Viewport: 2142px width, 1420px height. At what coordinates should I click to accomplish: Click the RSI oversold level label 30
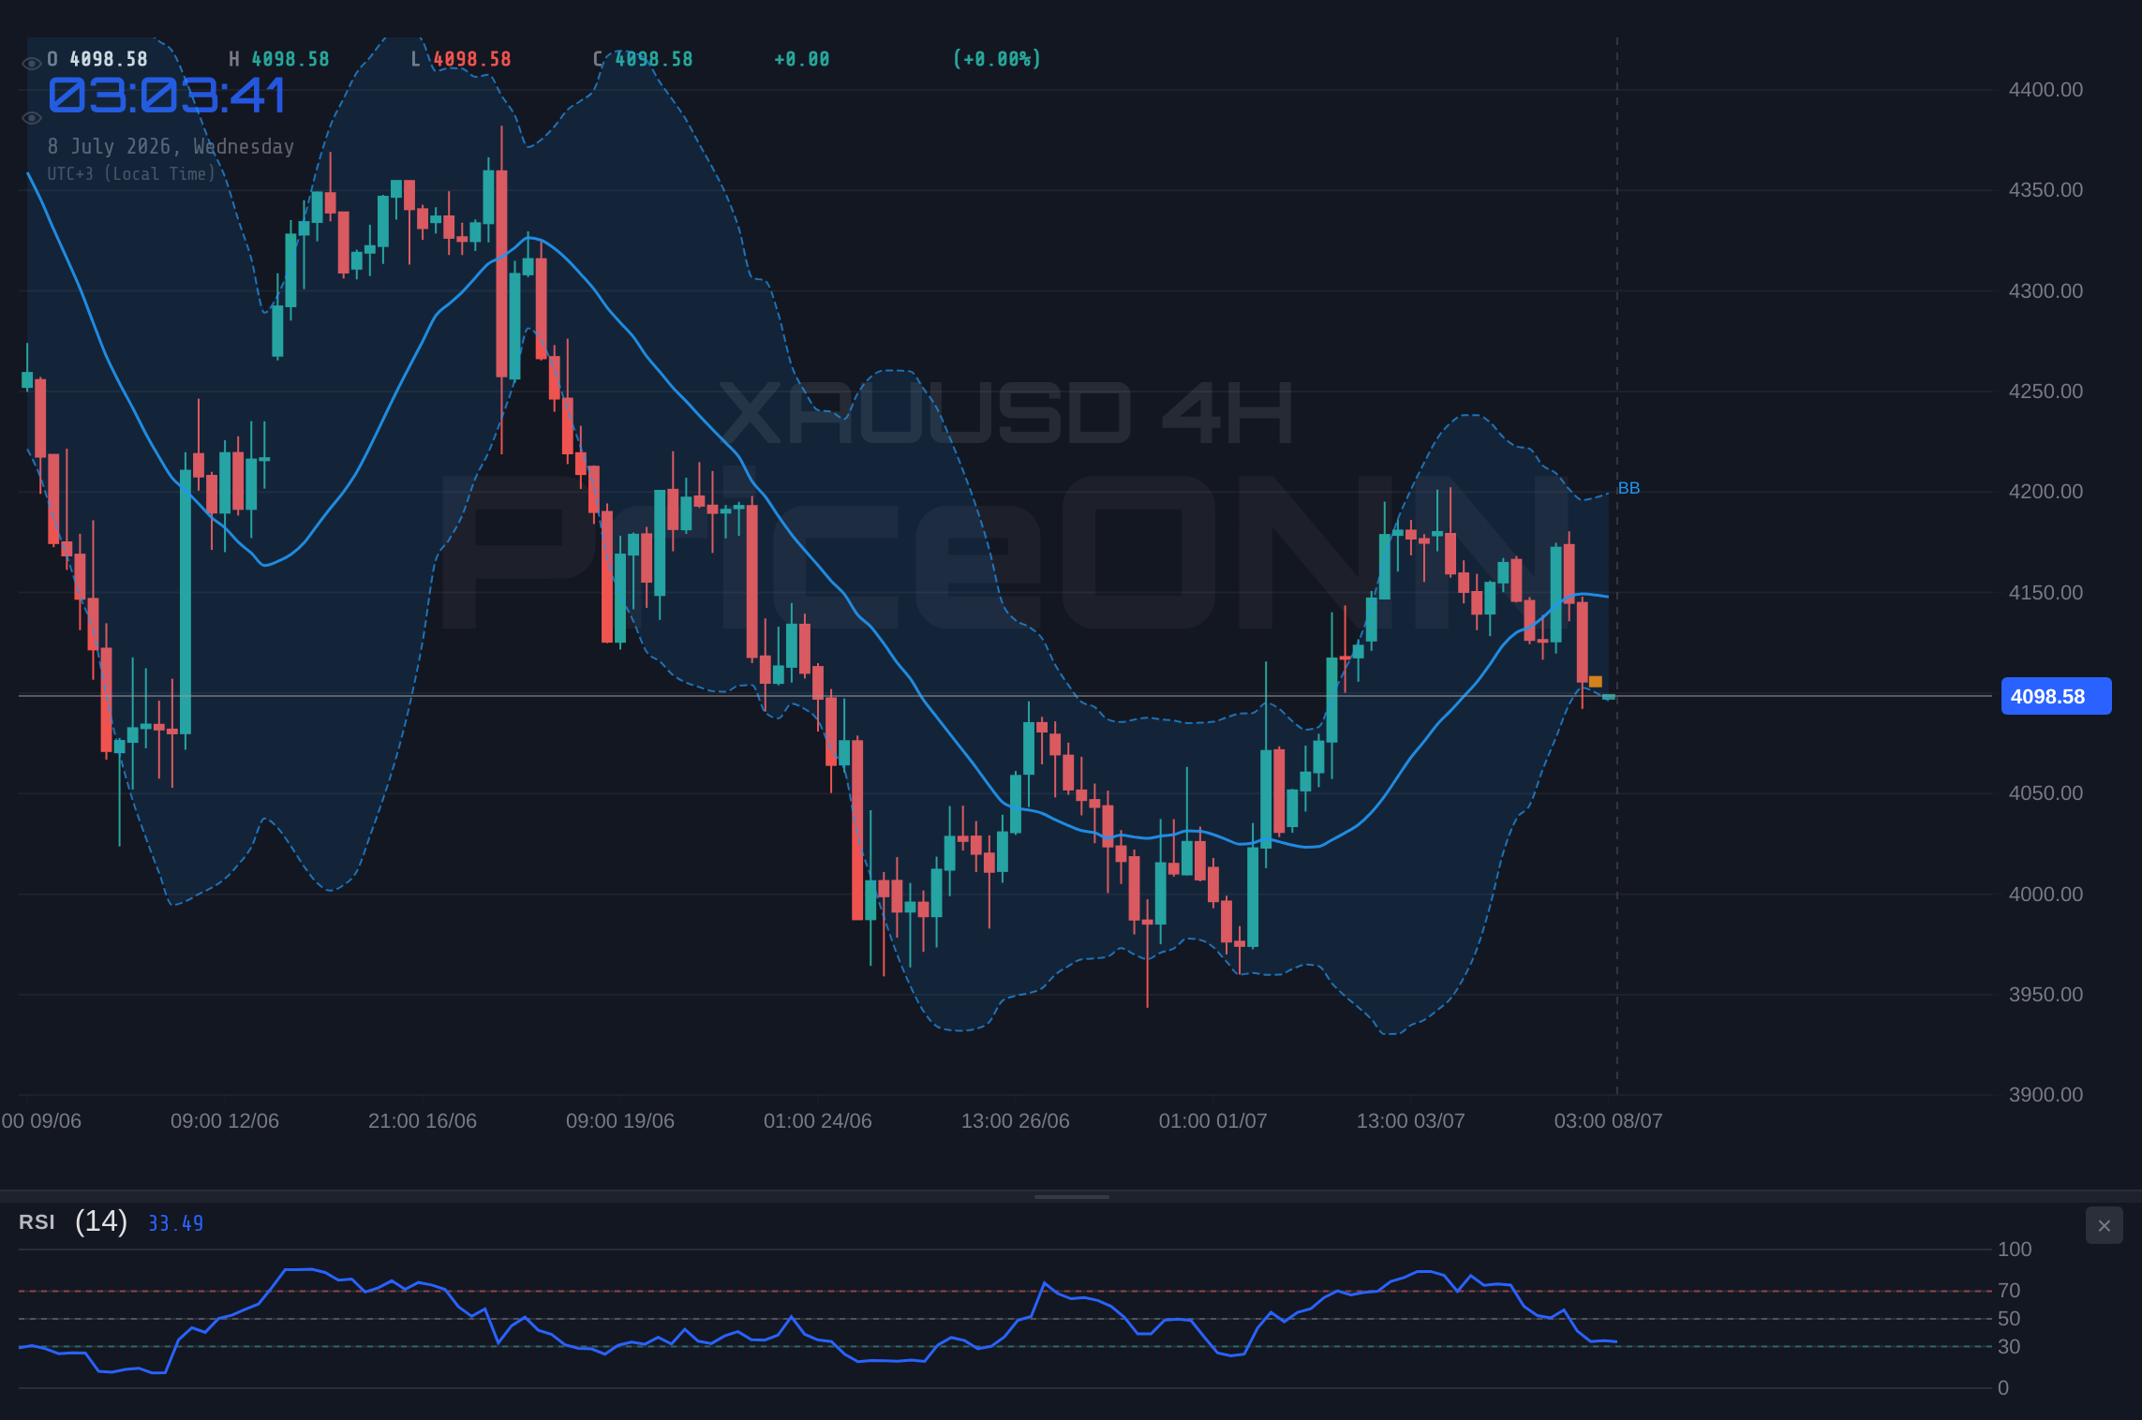(2009, 1347)
